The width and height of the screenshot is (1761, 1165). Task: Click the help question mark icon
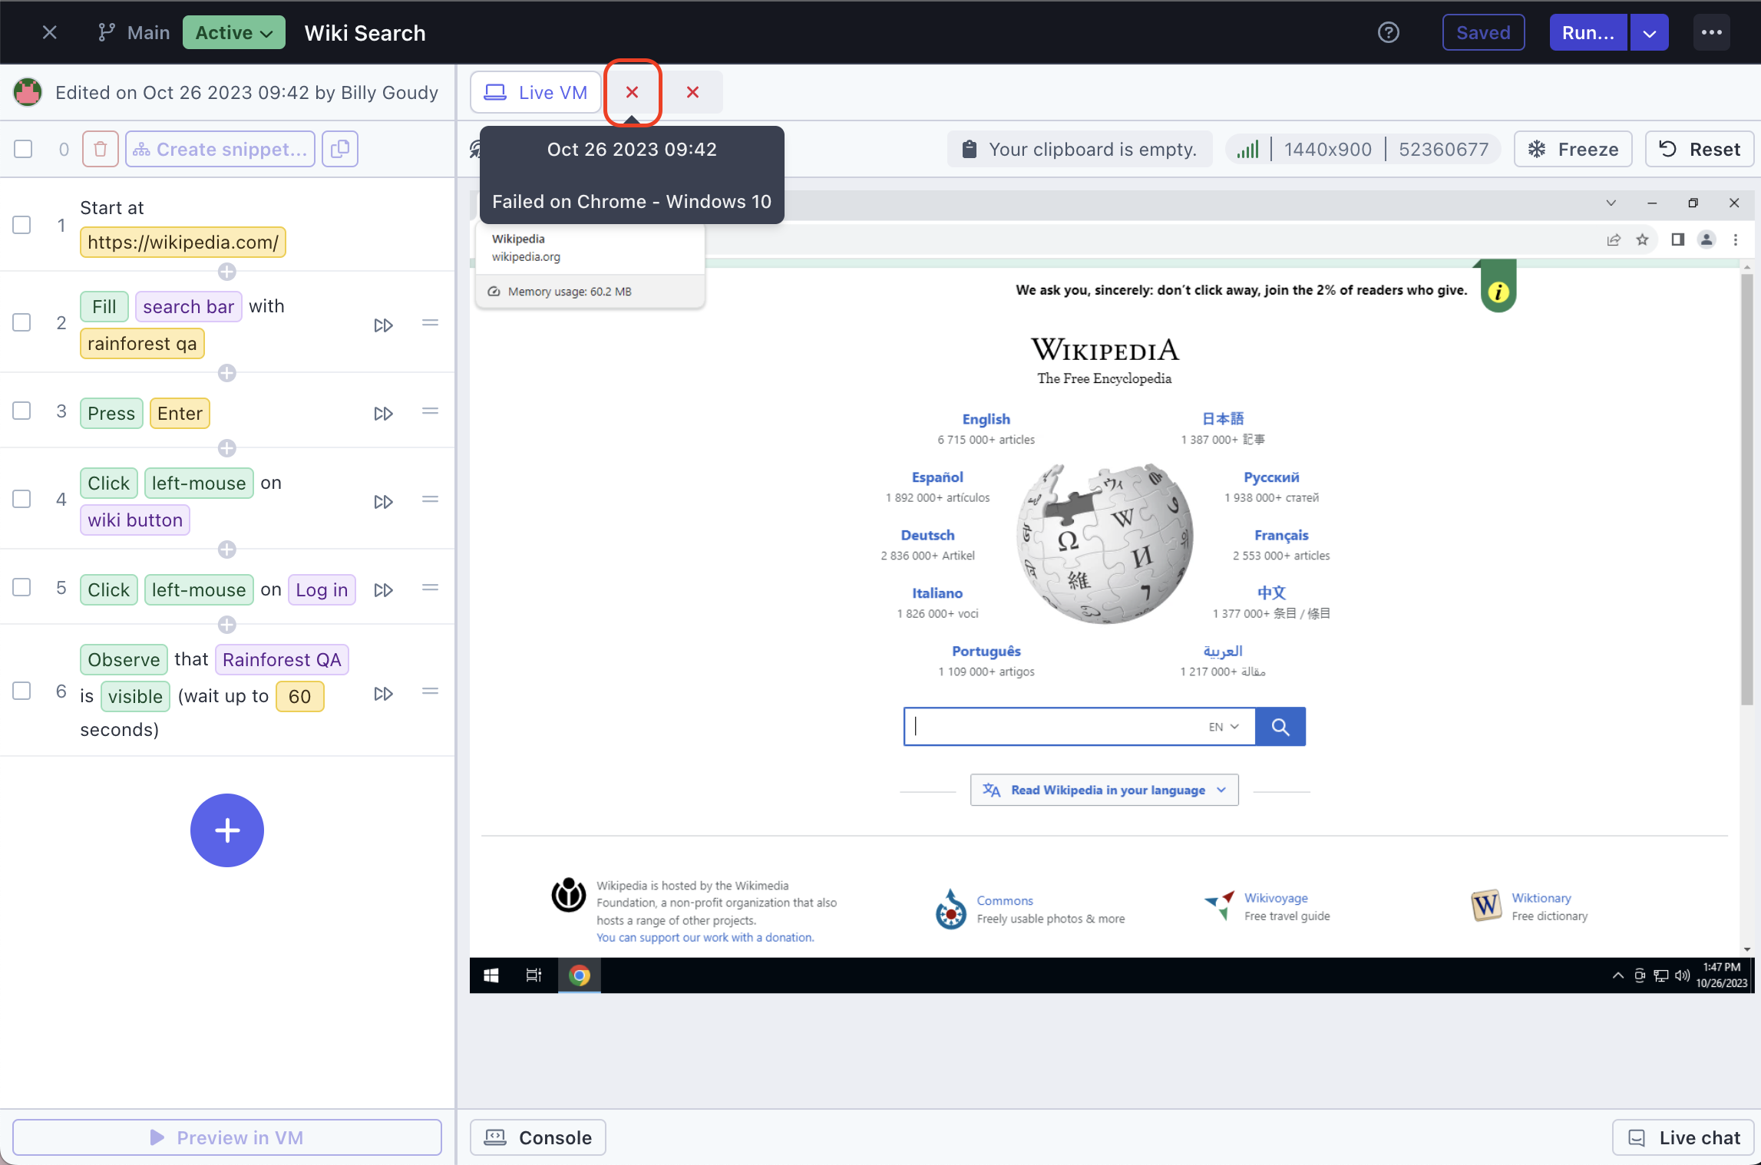(1388, 32)
